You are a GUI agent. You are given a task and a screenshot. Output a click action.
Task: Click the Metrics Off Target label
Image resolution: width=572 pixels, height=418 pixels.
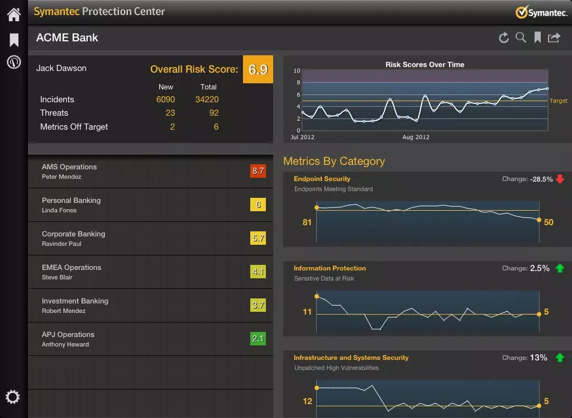pyautogui.click(x=74, y=127)
